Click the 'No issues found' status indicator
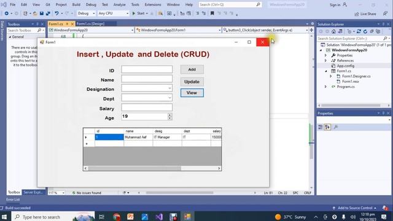393x221 pixels. 87,193
